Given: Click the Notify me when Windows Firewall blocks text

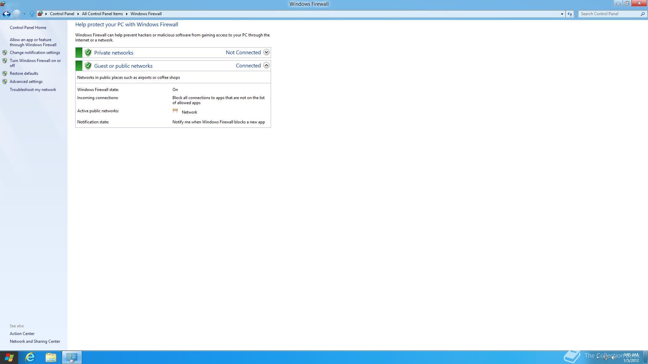Looking at the screenshot, I should [219, 122].
